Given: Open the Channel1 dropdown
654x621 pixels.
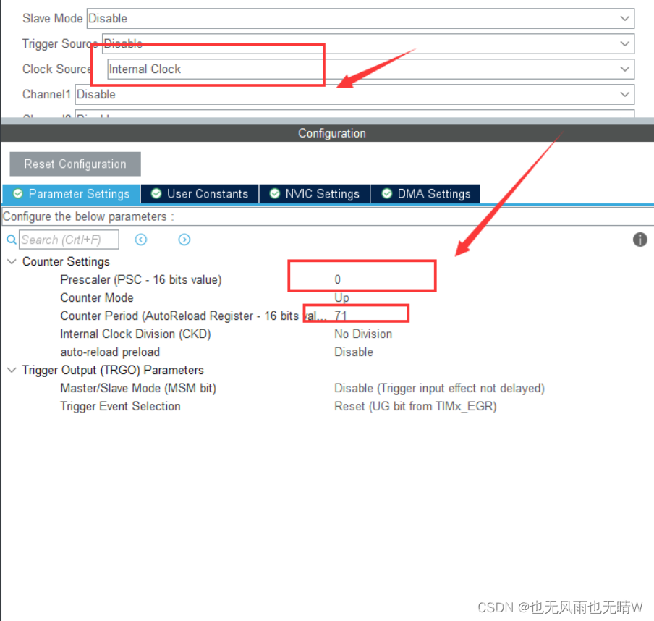Looking at the screenshot, I should 354,94.
